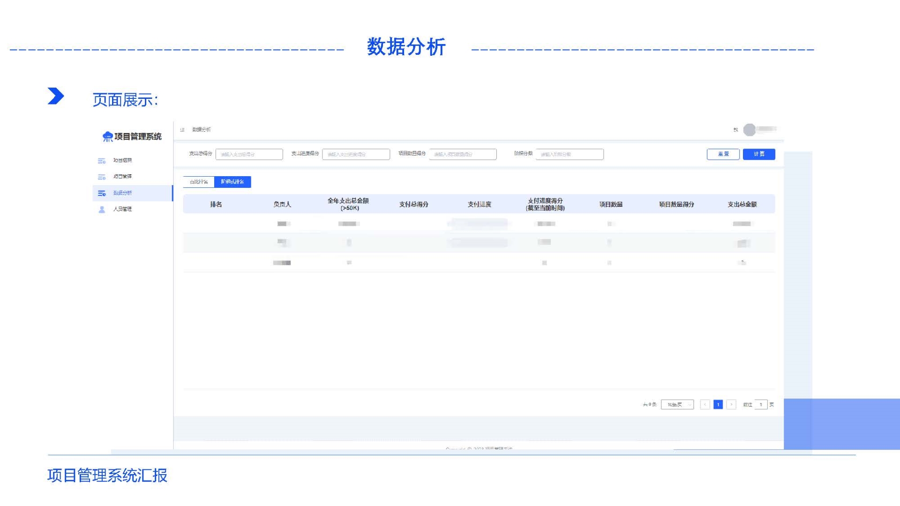Click the 项目管理 sidebar icon

[102, 177]
